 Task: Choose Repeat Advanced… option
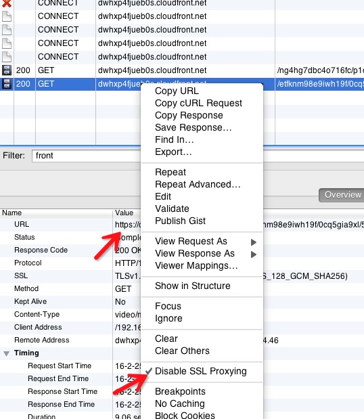coord(198,184)
